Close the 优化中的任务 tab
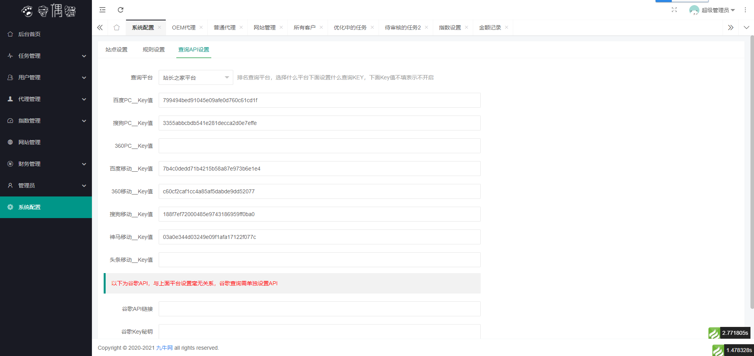The image size is (754, 356). click(372, 28)
